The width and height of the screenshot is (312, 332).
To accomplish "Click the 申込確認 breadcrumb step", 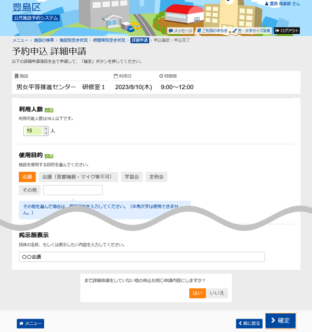I will coord(162,40).
